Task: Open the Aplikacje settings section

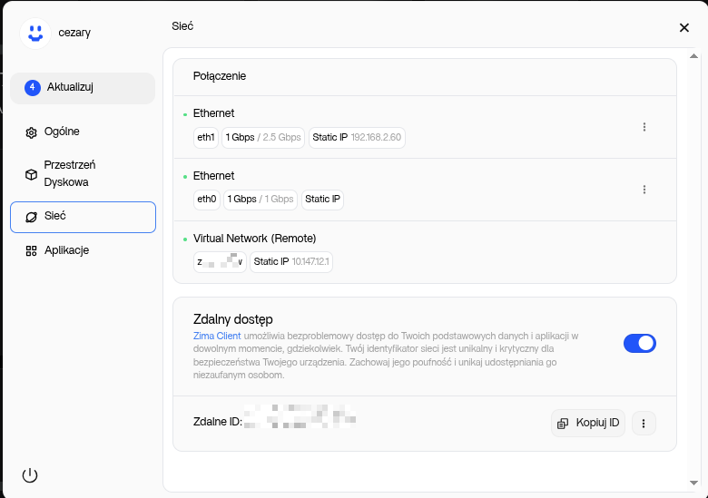Action: 66,250
